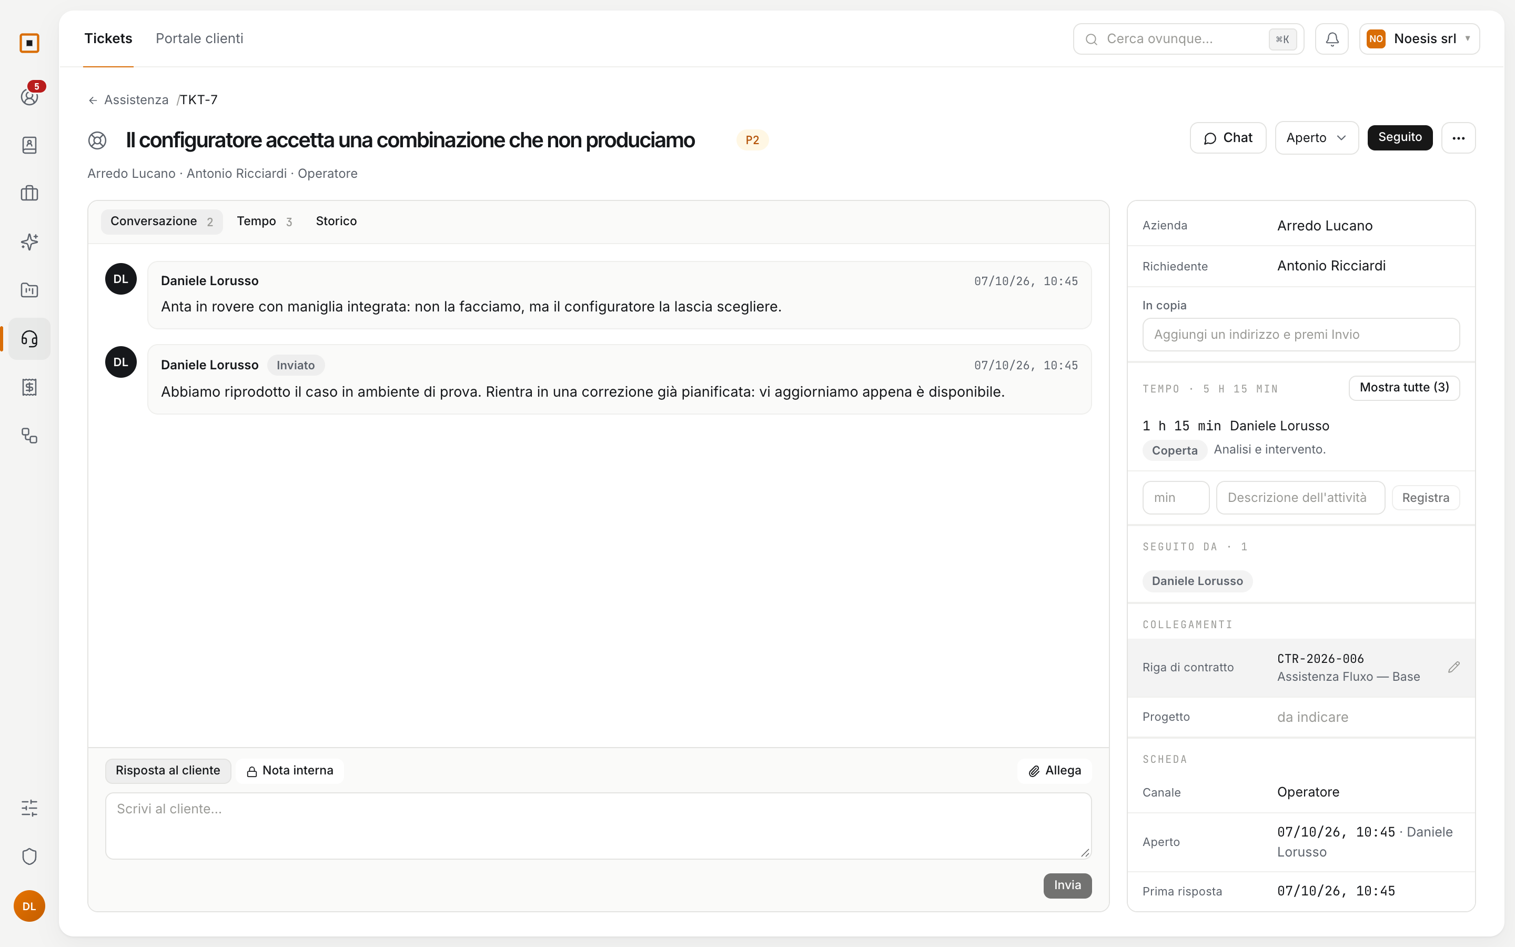Click Mostra tutte (3) button
Image resolution: width=1515 pixels, height=947 pixels.
pyautogui.click(x=1403, y=388)
